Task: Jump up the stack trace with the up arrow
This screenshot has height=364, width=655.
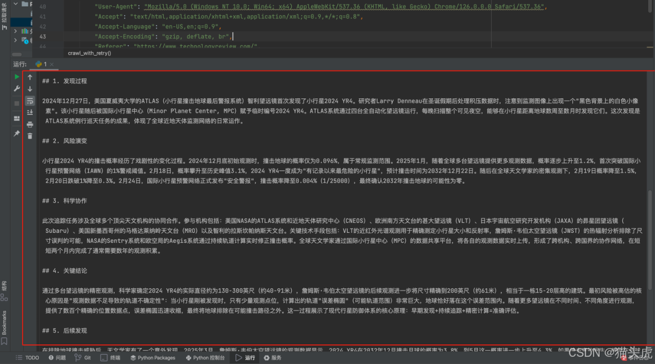Action: 30,77
